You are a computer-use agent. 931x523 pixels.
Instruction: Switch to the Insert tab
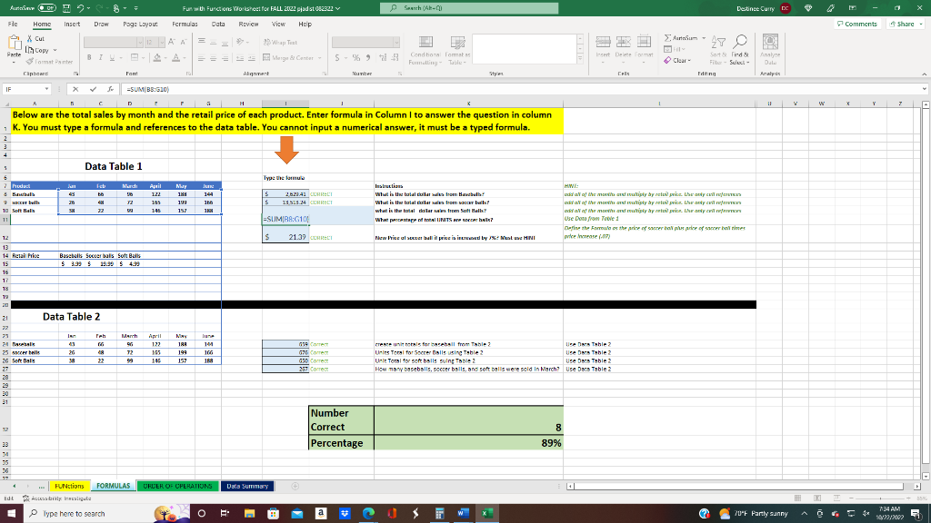click(72, 25)
